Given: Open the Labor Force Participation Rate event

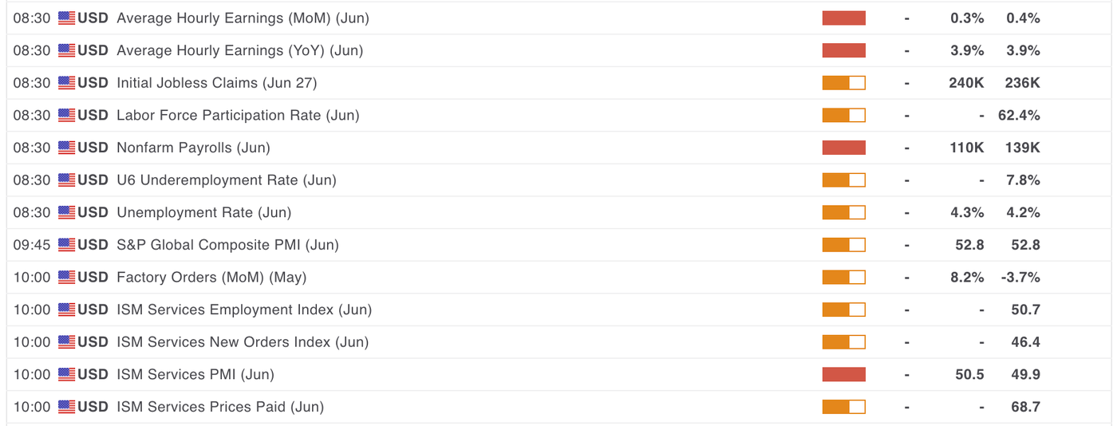Looking at the screenshot, I should tap(238, 116).
